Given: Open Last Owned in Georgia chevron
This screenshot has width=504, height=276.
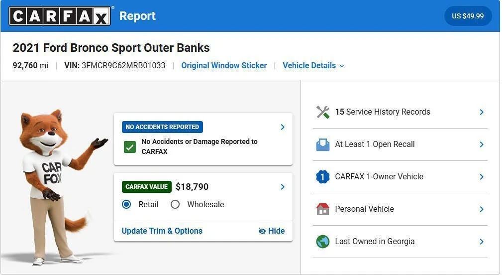Looking at the screenshot, I should click(x=482, y=242).
